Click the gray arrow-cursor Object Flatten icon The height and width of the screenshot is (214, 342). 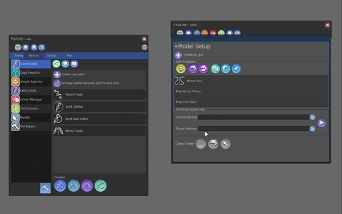(225, 144)
